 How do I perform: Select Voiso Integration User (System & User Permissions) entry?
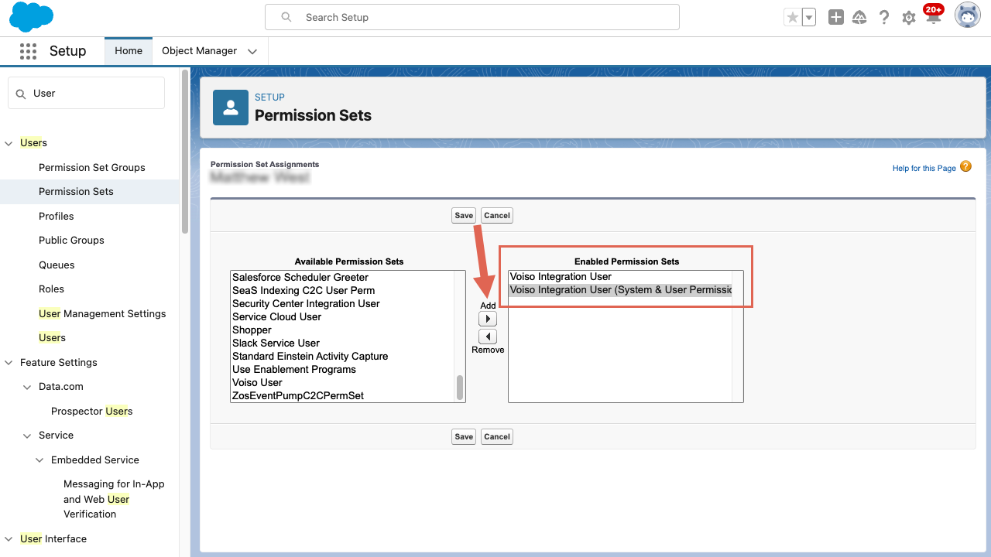[620, 290]
